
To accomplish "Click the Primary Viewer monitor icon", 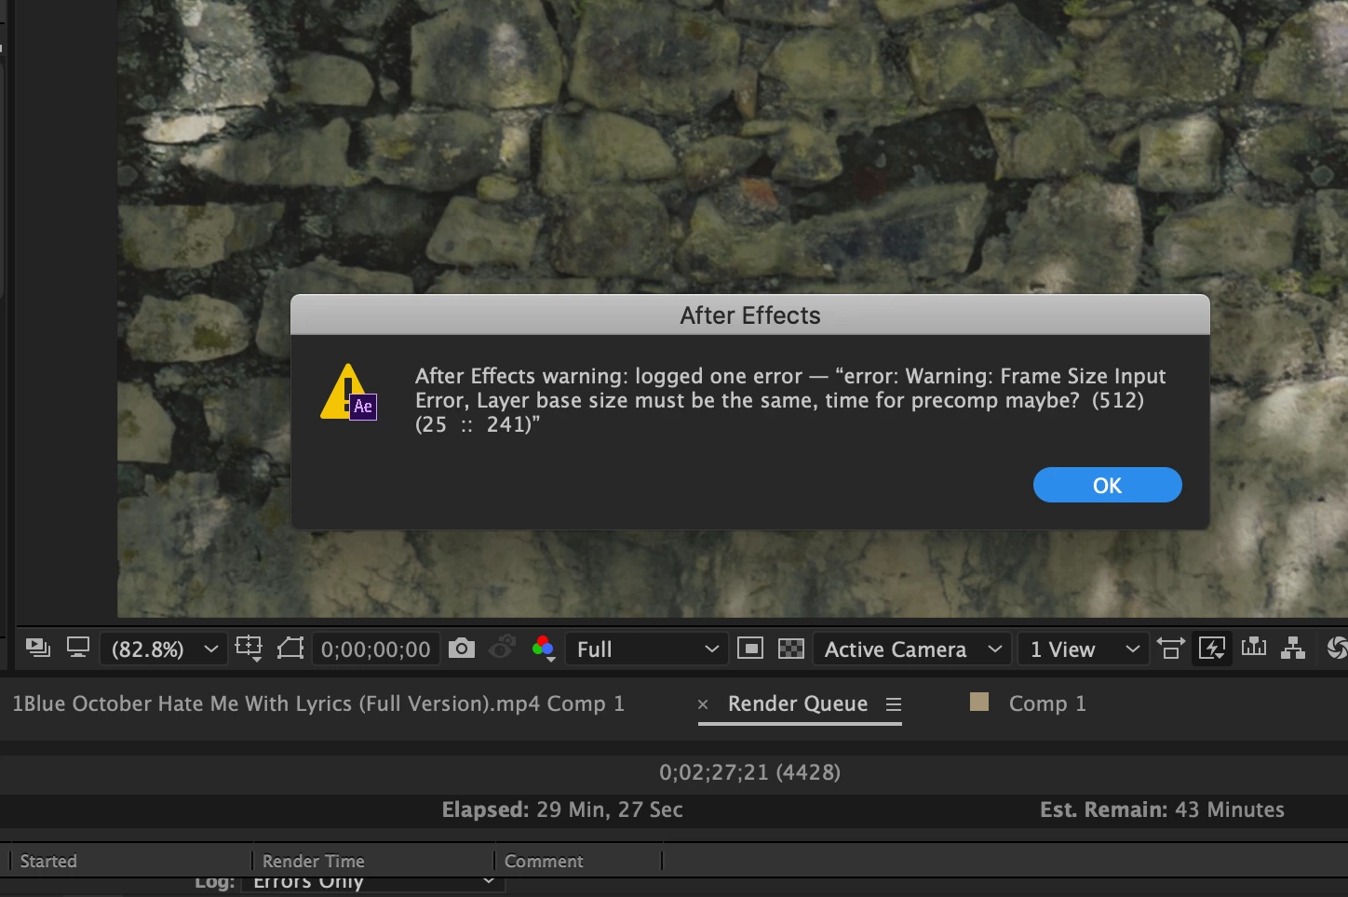I will click(x=78, y=648).
